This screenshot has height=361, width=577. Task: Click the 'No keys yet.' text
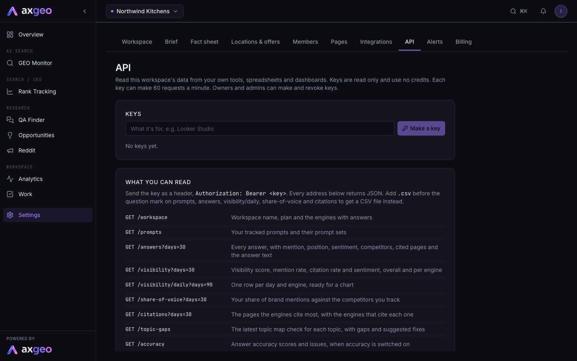pos(142,146)
